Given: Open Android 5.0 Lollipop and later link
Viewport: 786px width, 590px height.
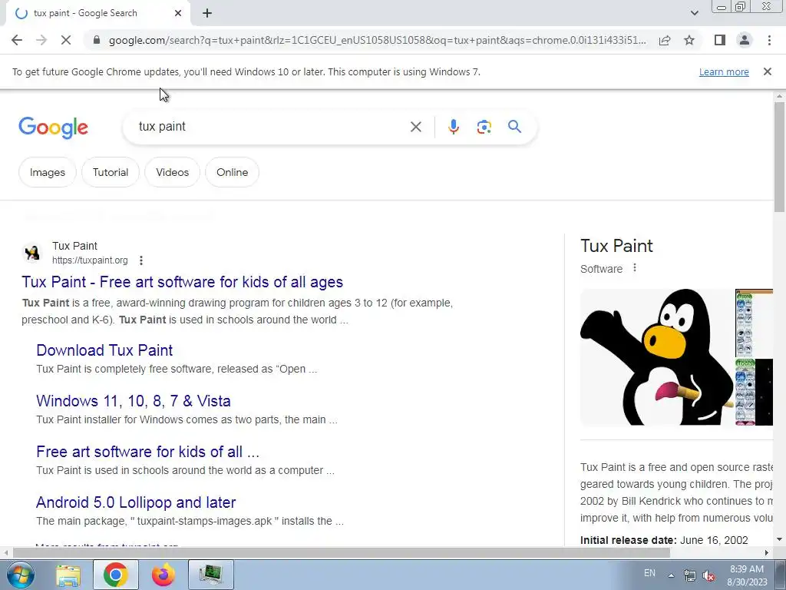Looking at the screenshot, I should (x=136, y=502).
